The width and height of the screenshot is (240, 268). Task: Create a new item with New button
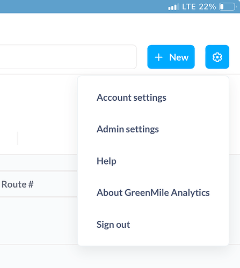tap(171, 57)
